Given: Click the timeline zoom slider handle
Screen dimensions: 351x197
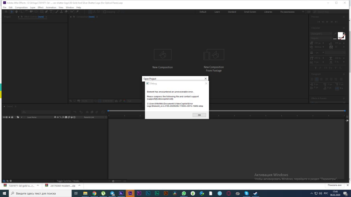Looking at the screenshot, I should (113, 181).
